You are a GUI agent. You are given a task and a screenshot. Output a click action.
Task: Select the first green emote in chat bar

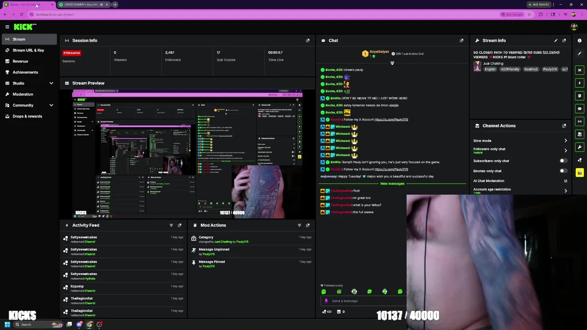[324, 291]
